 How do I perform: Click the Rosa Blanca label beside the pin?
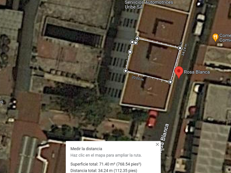197,72
